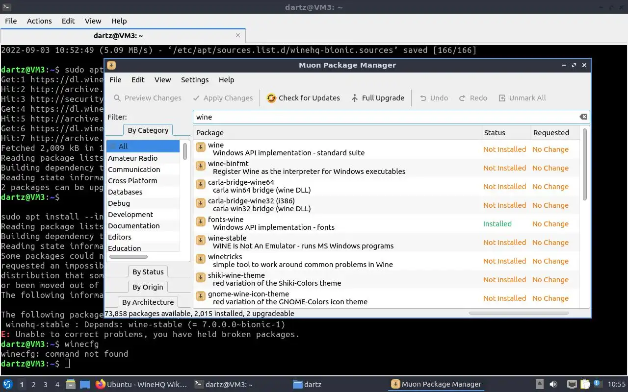Open the View menu in Muon
Viewport: 628px width, 392px height.
coord(162,80)
